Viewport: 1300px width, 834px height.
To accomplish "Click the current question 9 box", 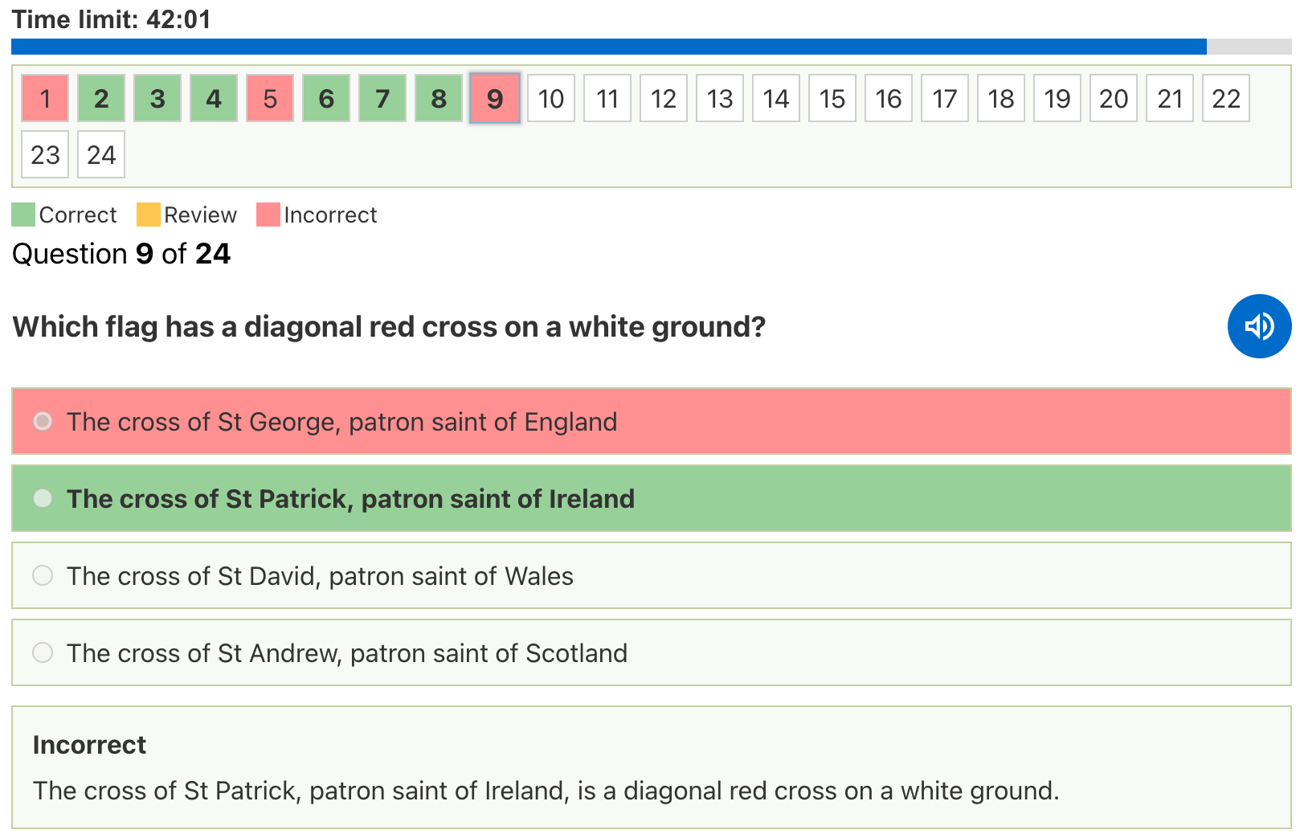I will 495,98.
